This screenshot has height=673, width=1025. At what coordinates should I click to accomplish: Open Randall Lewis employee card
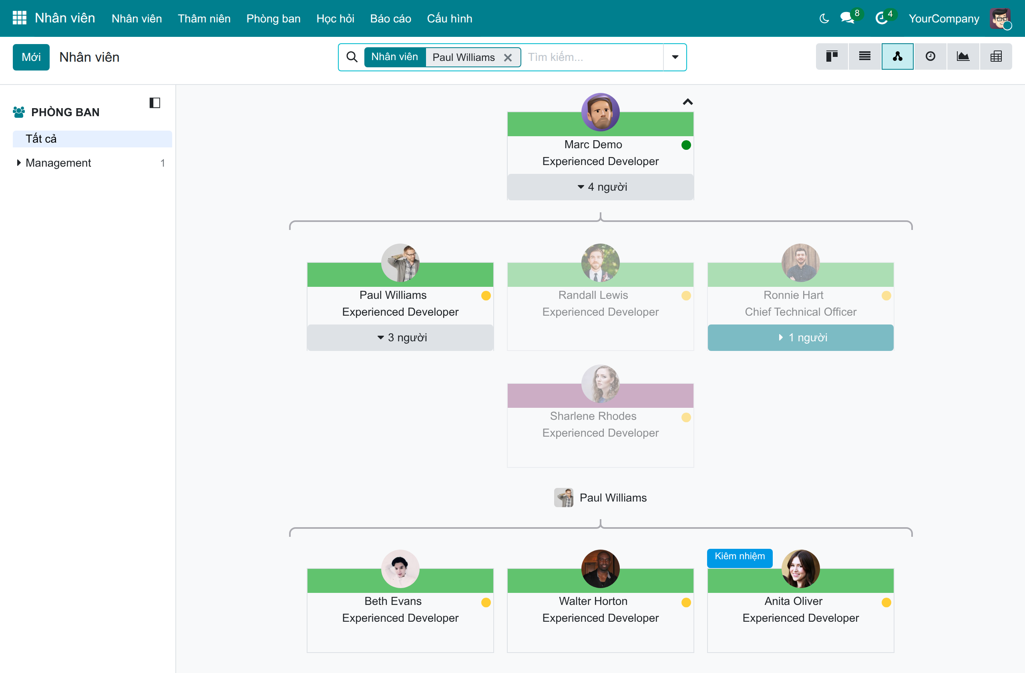click(600, 306)
